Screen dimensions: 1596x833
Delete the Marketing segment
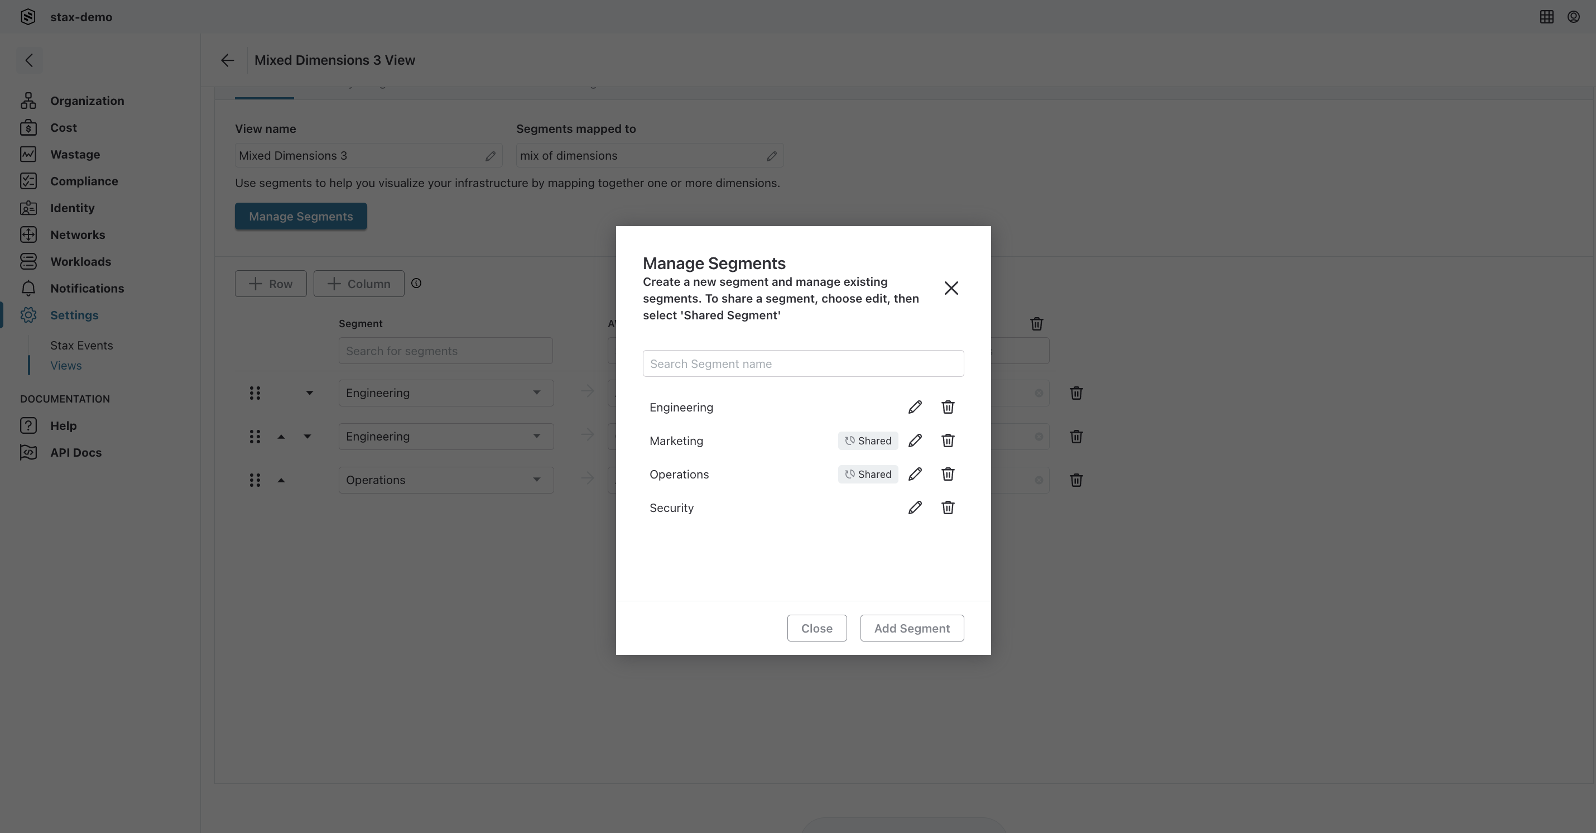(x=948, y=441)
